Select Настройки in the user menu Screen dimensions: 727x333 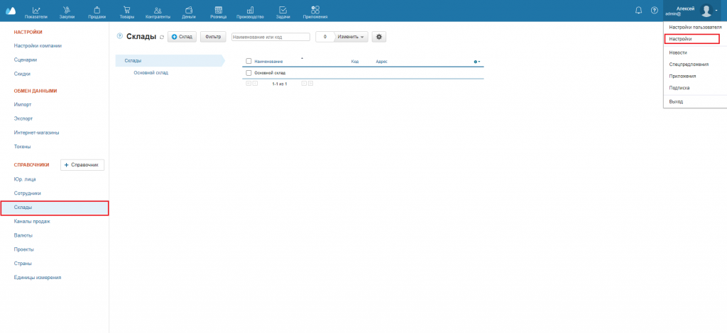(x=692, y=40)
